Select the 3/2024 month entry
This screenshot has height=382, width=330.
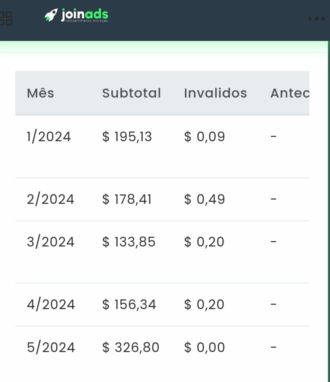point(50,242)
